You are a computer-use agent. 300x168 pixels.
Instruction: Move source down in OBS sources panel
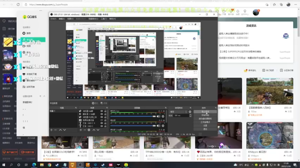coord(98,130)
